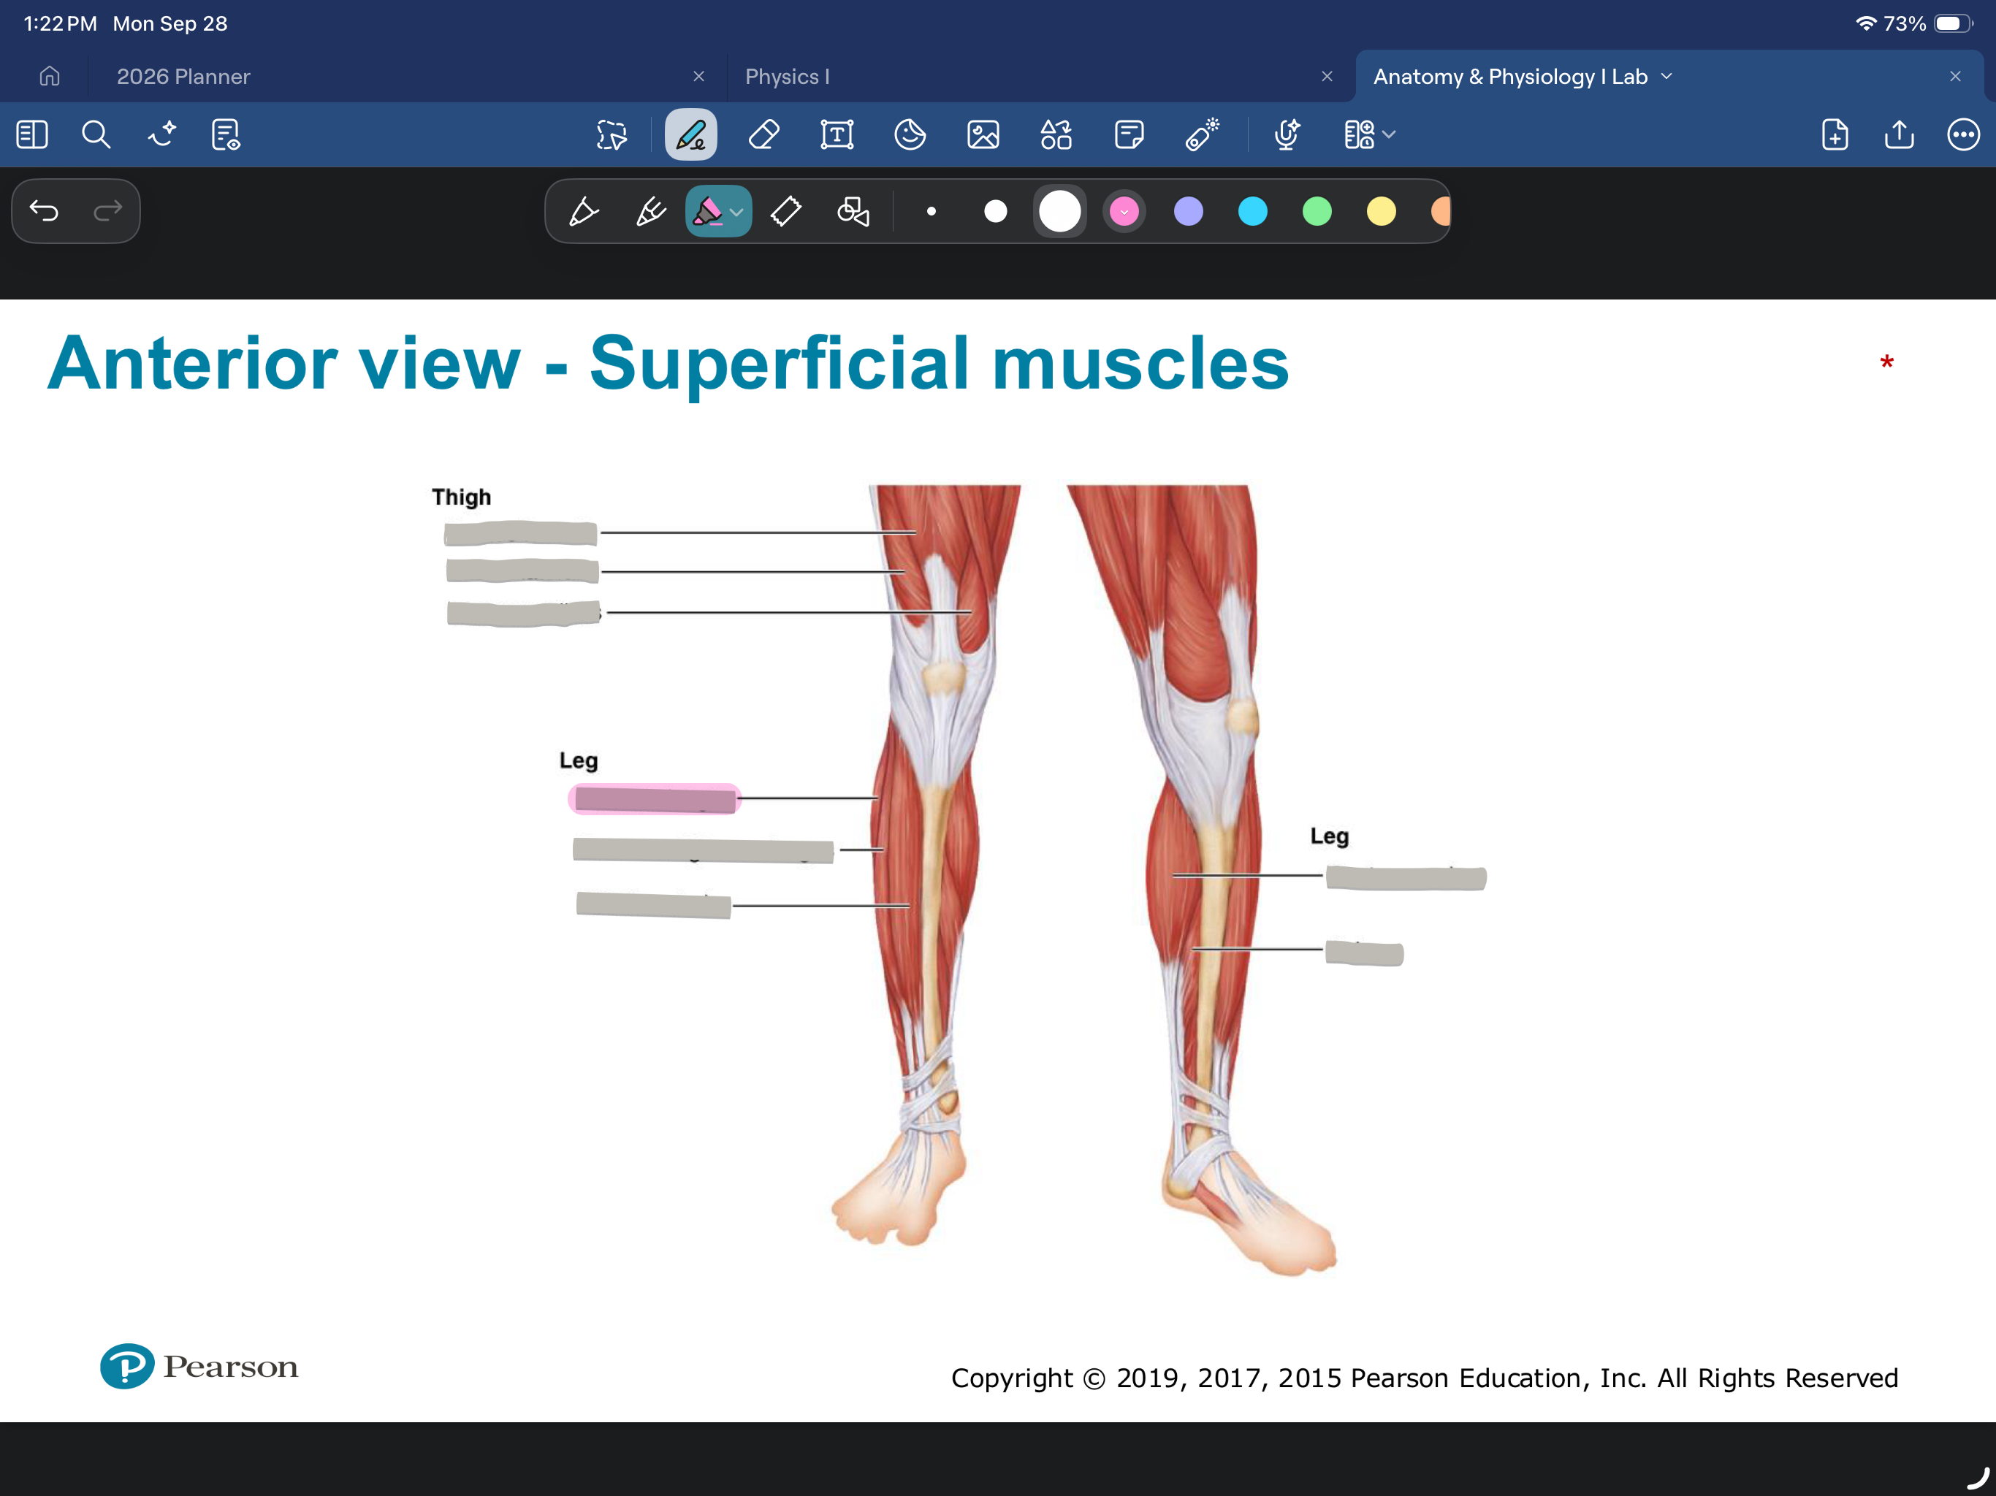
Task: Select the laser pointer tool
Action: click(x=1202, y=135)
